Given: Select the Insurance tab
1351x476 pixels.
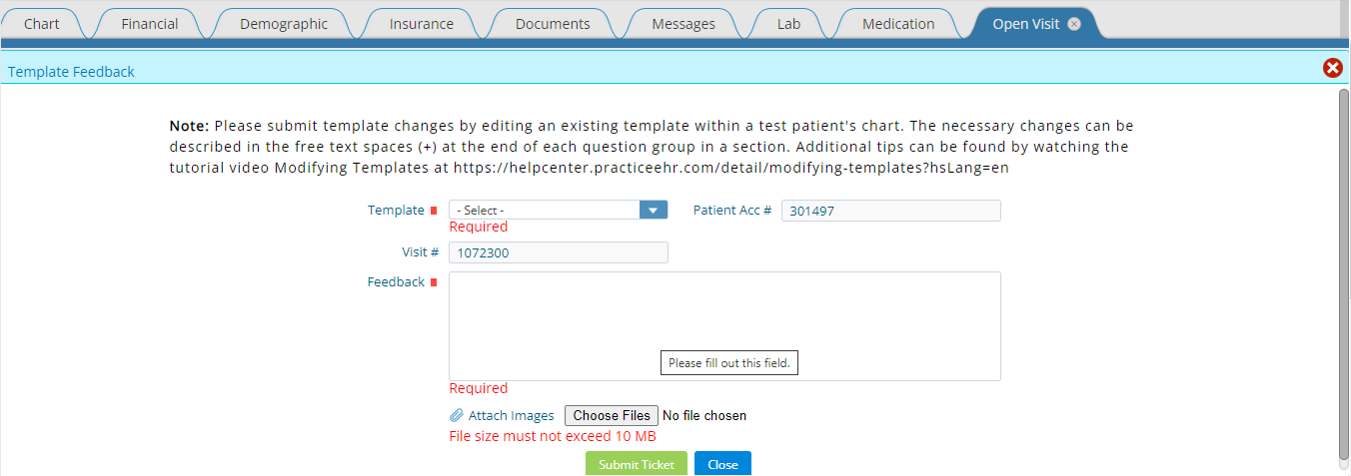Looking at the screenshot, I should click(x=422, y=24).
